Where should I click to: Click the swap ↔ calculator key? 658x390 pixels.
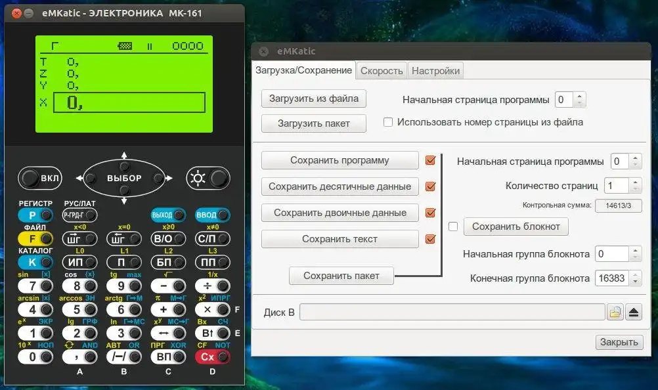(168, 333)
